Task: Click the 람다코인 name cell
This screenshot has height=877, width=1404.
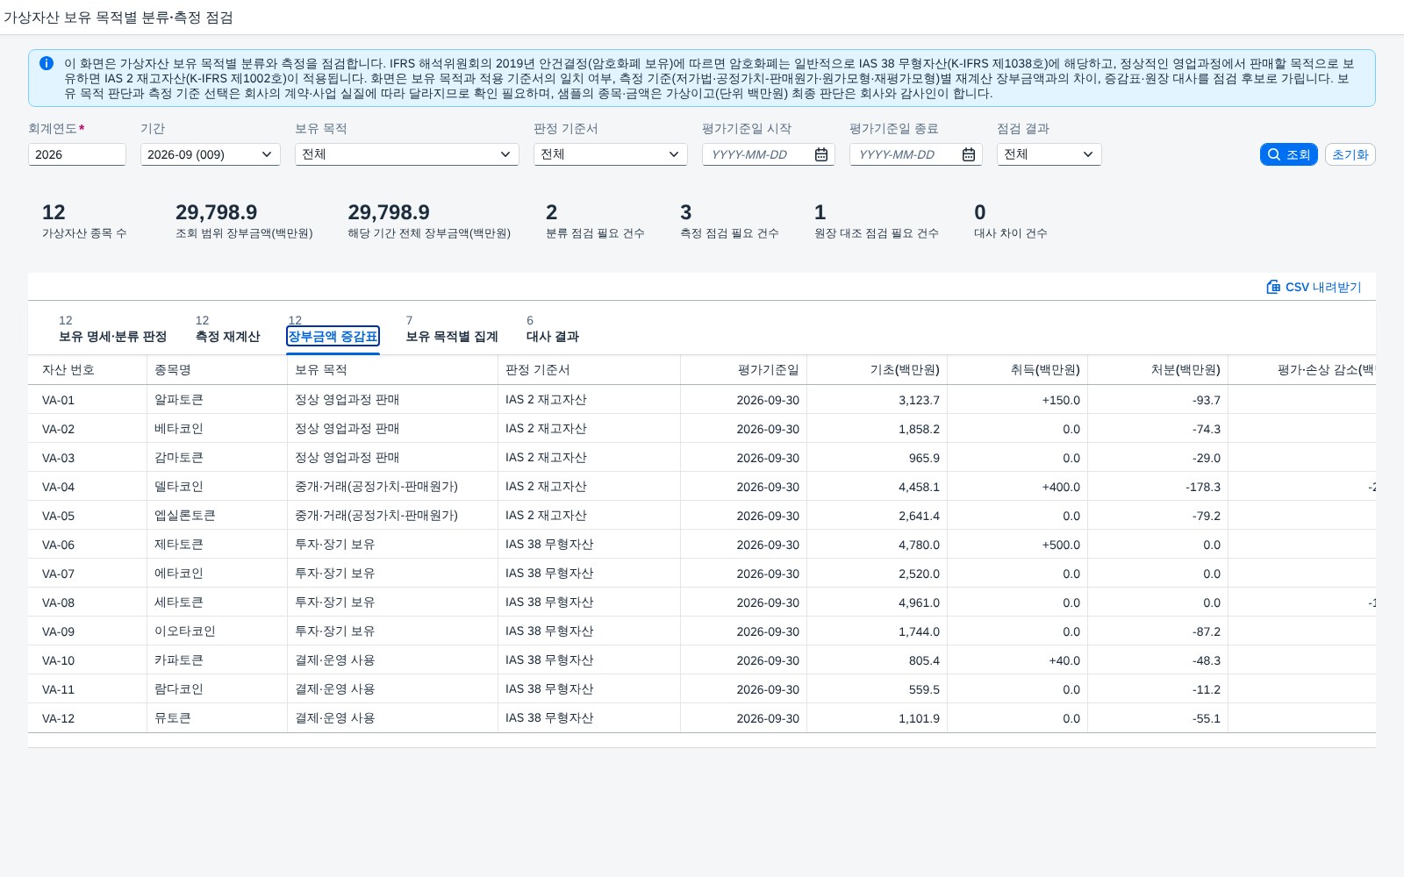Action: tap(218, 689)
